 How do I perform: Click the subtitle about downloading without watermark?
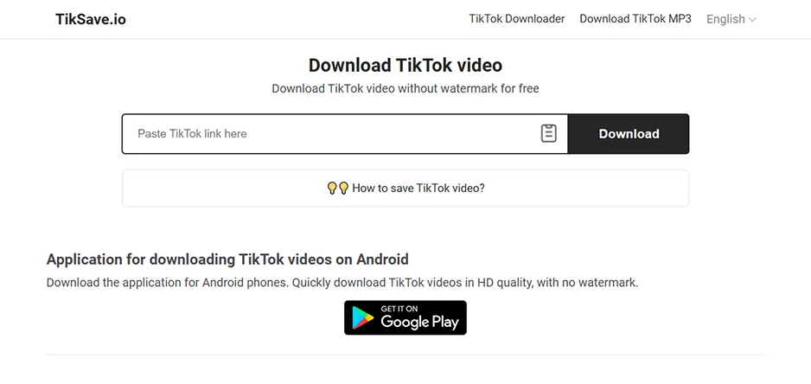[x=405, y=88]
